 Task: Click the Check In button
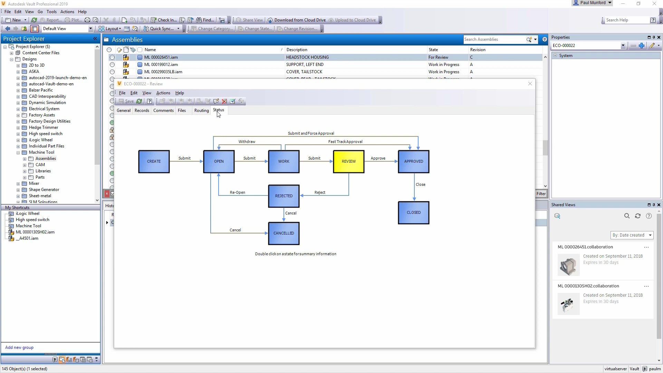[164, 20]
